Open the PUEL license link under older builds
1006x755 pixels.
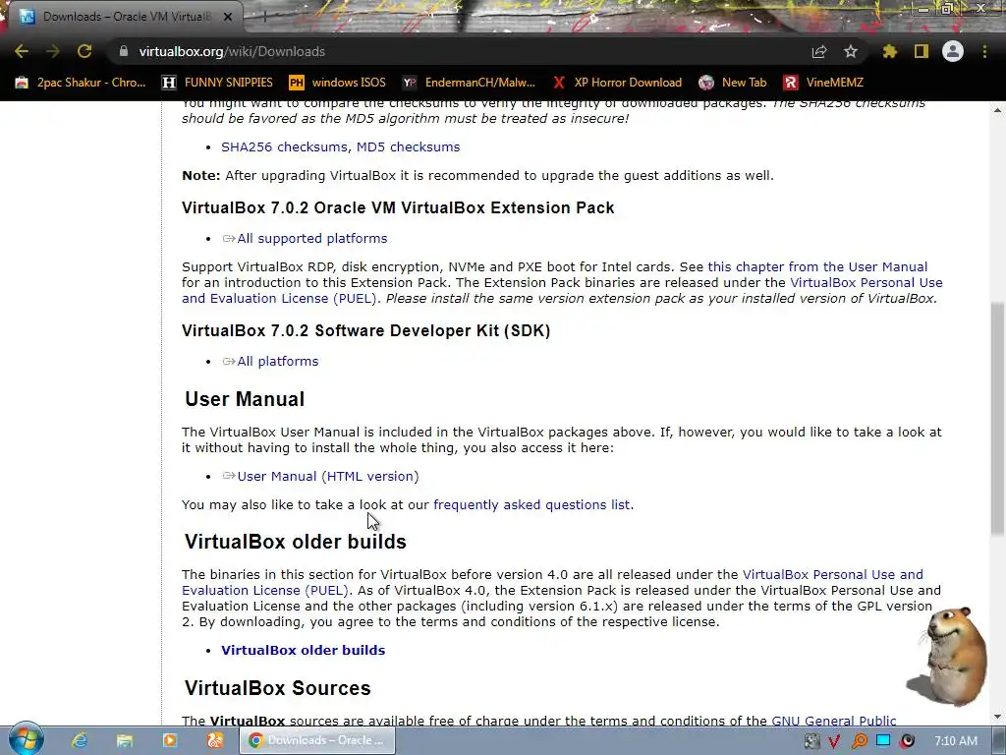[x=832, y=574]
